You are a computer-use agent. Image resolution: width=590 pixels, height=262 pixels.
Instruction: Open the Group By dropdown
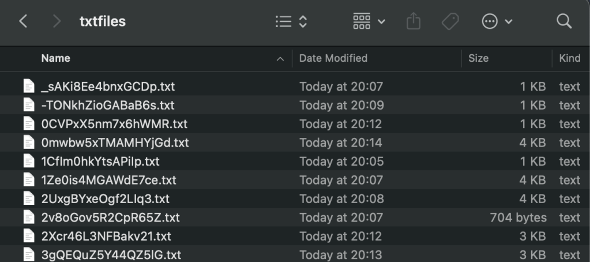(370, 22)
